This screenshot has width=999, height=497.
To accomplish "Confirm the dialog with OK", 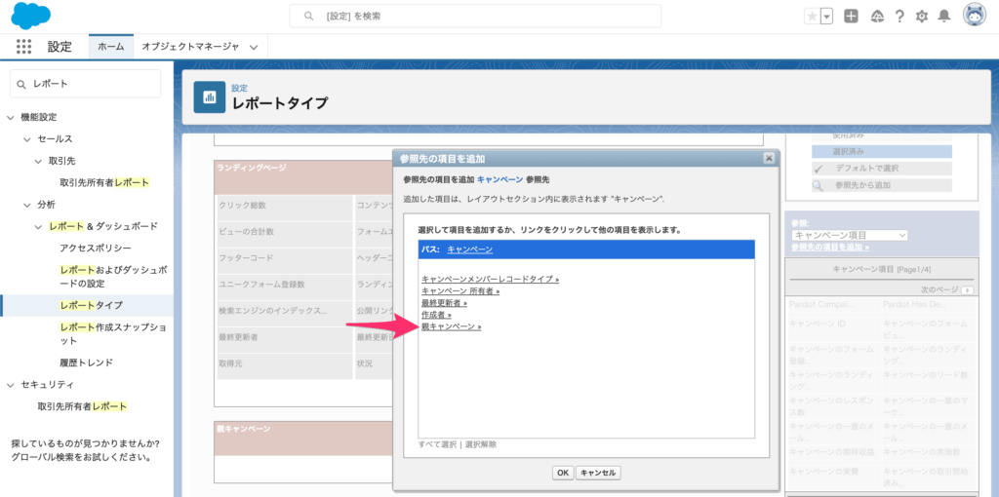I will pos(563,473).
